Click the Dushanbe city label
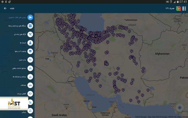 click(177, 19)
